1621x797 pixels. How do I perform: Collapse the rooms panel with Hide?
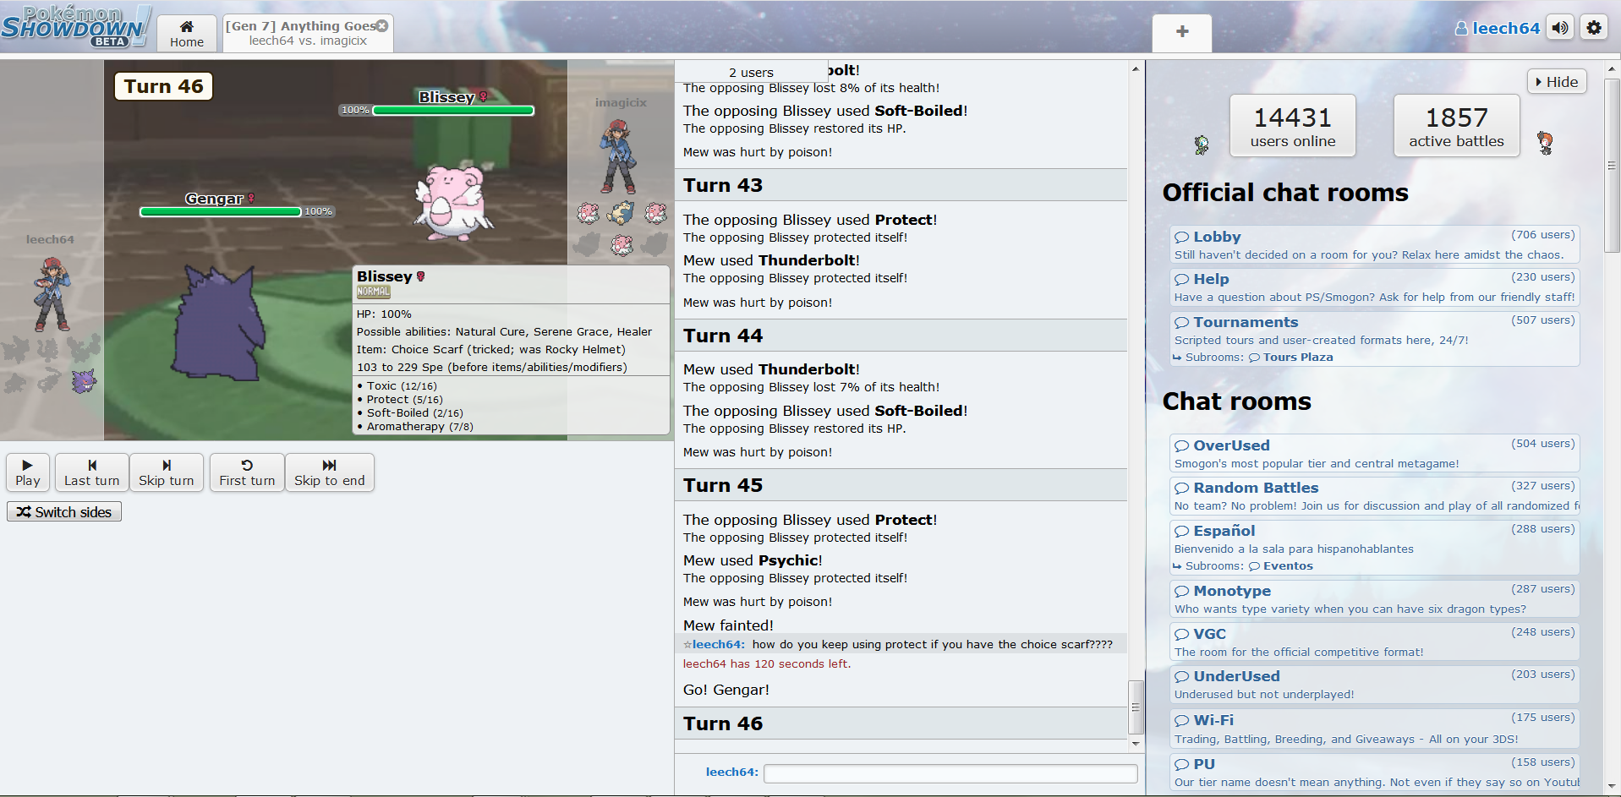click(1556, 82)
